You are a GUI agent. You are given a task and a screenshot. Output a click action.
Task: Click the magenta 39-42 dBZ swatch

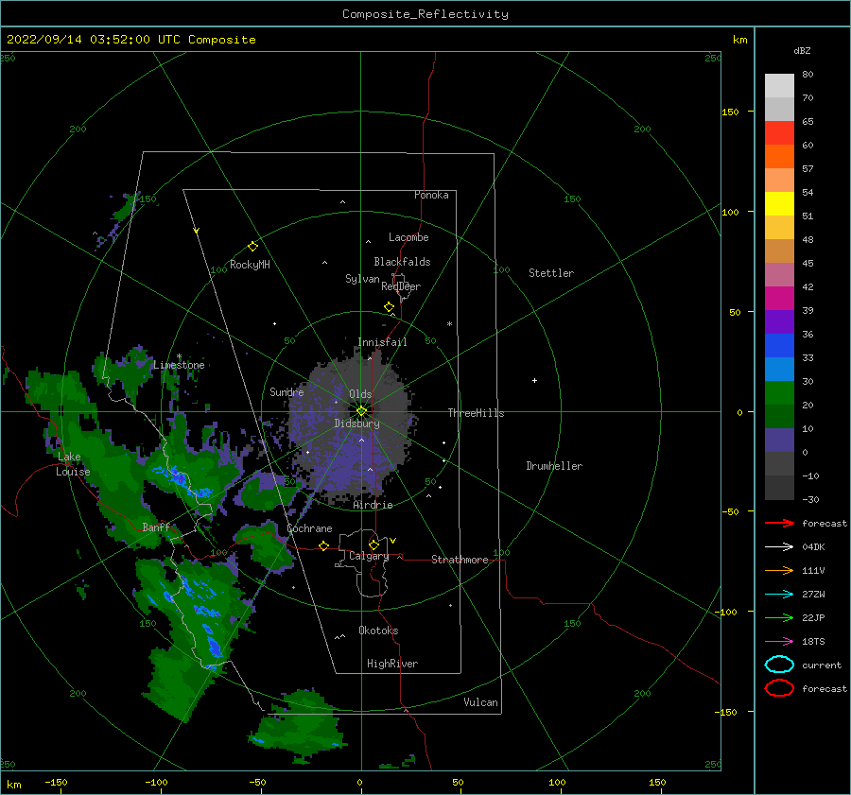click(x=779, y=299)
